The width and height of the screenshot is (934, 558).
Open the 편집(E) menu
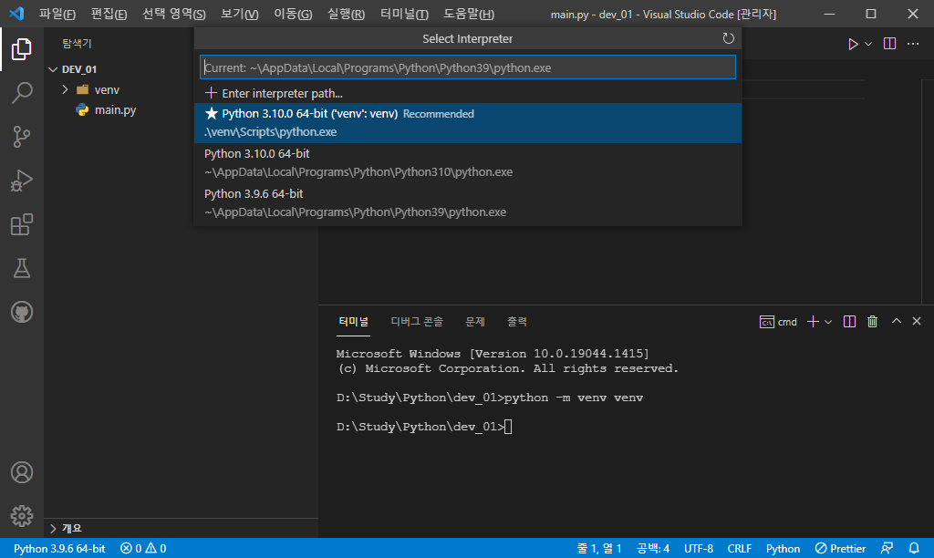109,14
